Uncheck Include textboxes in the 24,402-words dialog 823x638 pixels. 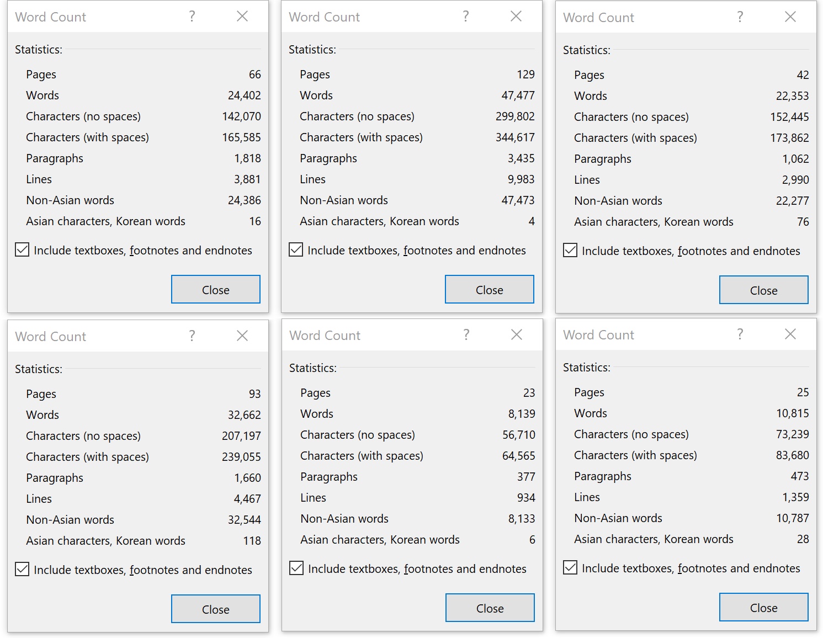point(22,250)
